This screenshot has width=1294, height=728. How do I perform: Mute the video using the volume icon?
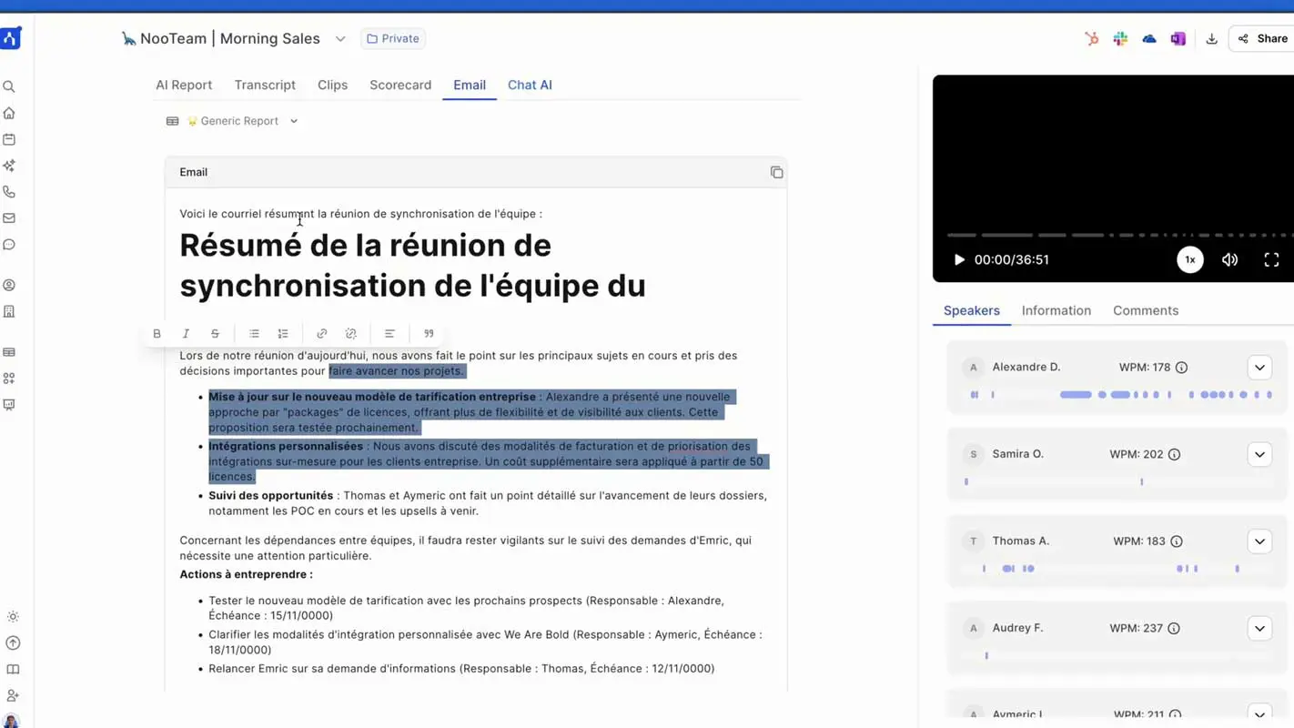tap(1229, 260)
